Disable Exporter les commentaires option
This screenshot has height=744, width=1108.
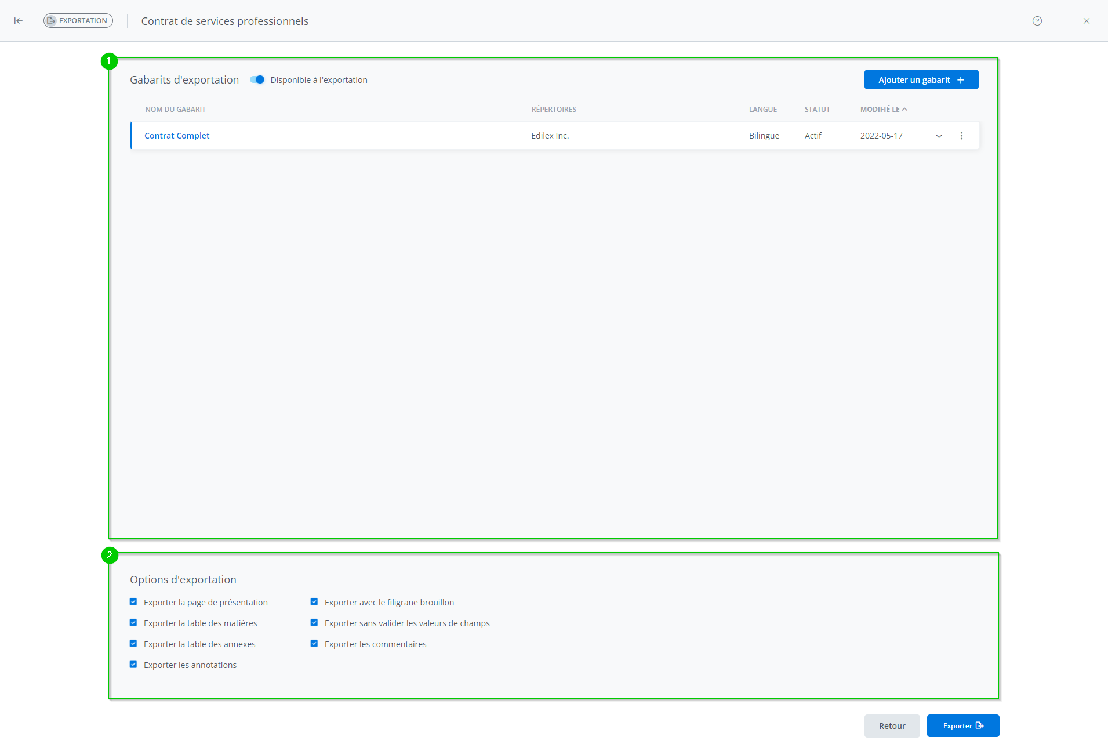tap(314, 644)
